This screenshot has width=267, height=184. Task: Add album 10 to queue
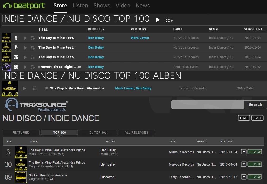tap(34, 88)
